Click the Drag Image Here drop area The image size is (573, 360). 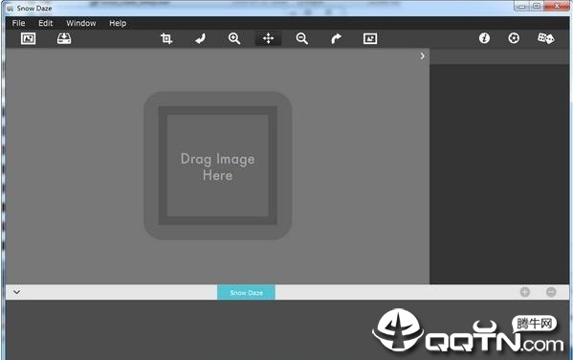(218, 166)
